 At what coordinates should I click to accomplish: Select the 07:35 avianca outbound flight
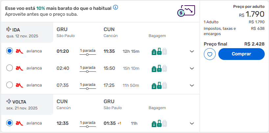click(x=10, y=85)
